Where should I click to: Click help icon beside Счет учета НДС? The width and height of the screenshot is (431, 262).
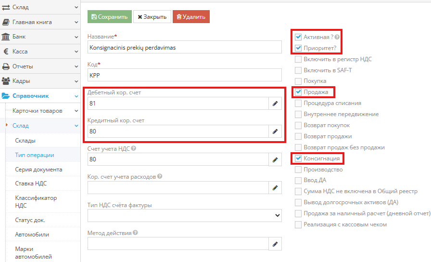tap(133, 148)
